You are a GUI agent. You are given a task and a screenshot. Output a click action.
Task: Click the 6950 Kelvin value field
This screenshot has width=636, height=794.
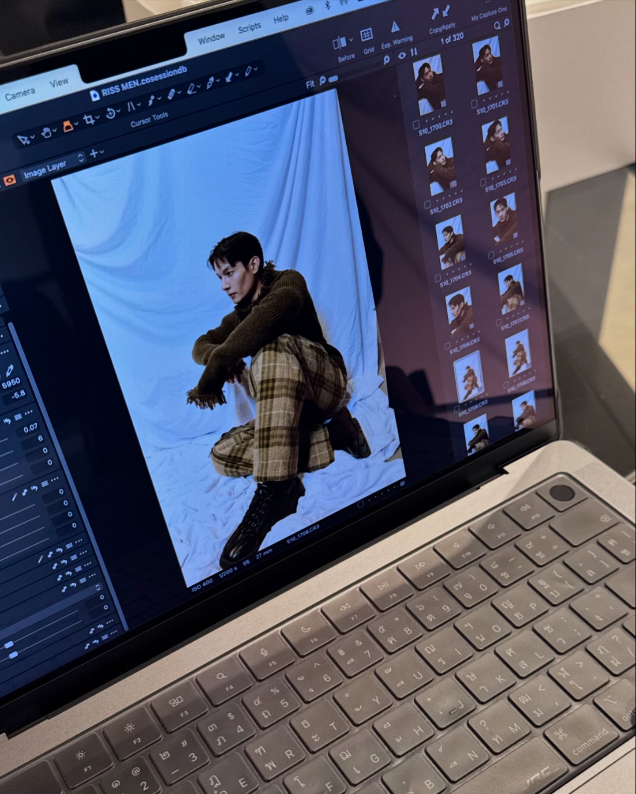[x=11, y=383]
